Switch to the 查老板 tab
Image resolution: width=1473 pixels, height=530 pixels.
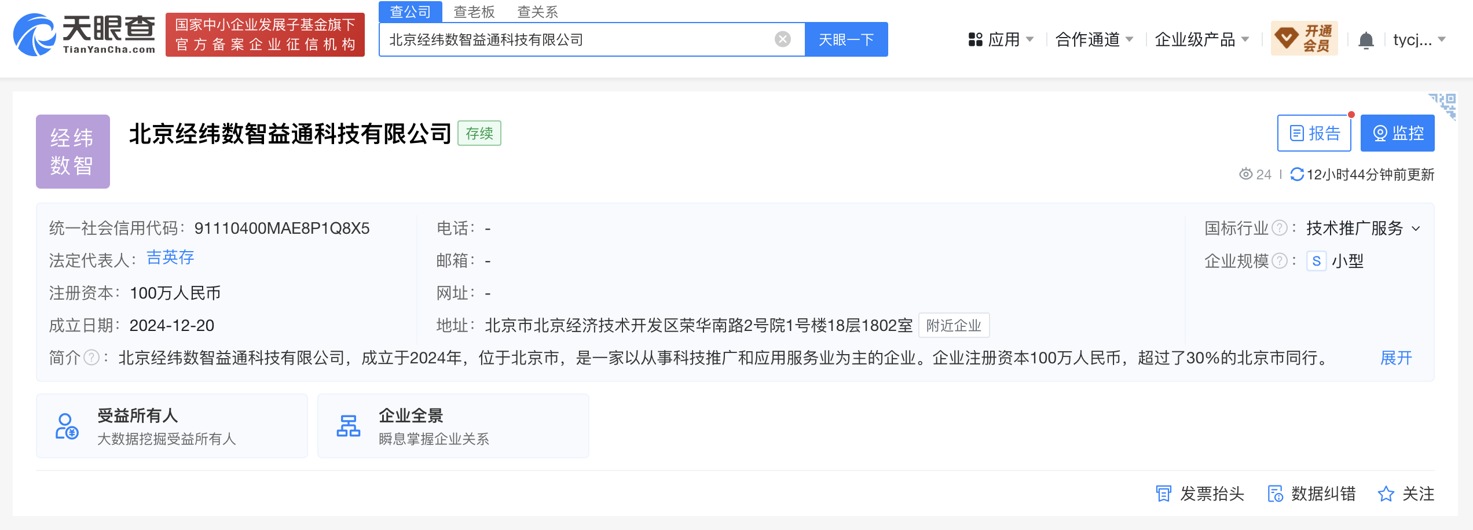coord(474,12)
